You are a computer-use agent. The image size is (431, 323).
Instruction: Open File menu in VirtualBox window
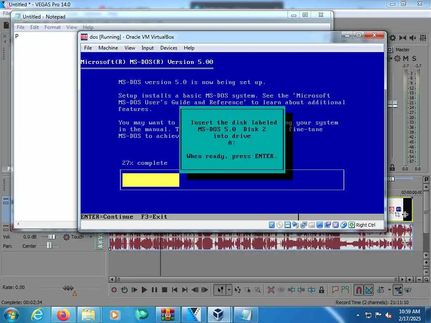(x=88, y=48)
